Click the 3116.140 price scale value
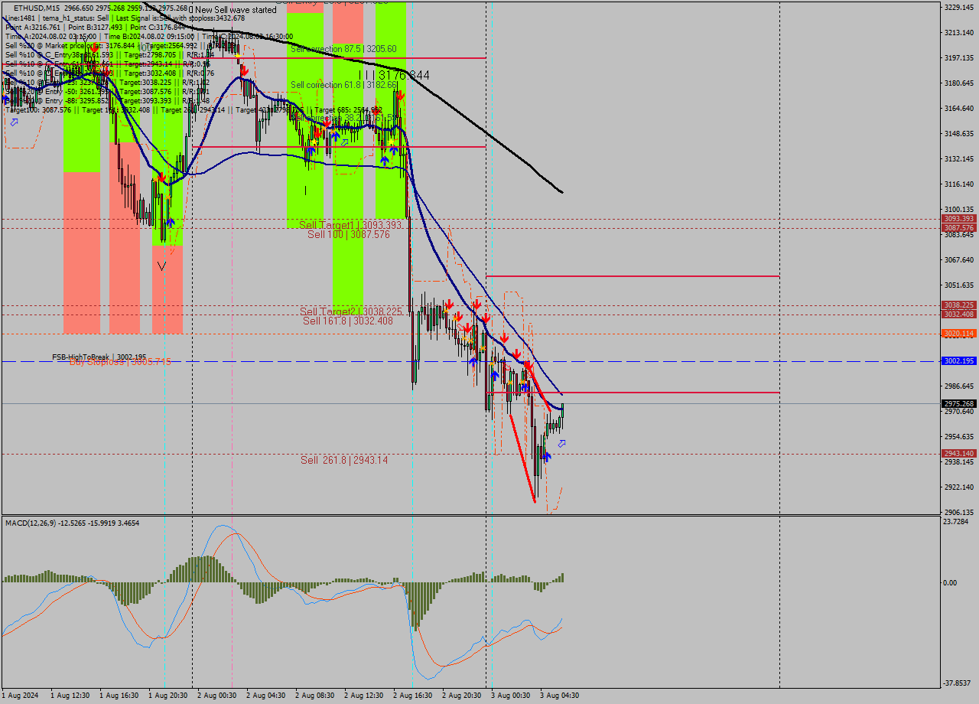979x704 pixels. 958,184
